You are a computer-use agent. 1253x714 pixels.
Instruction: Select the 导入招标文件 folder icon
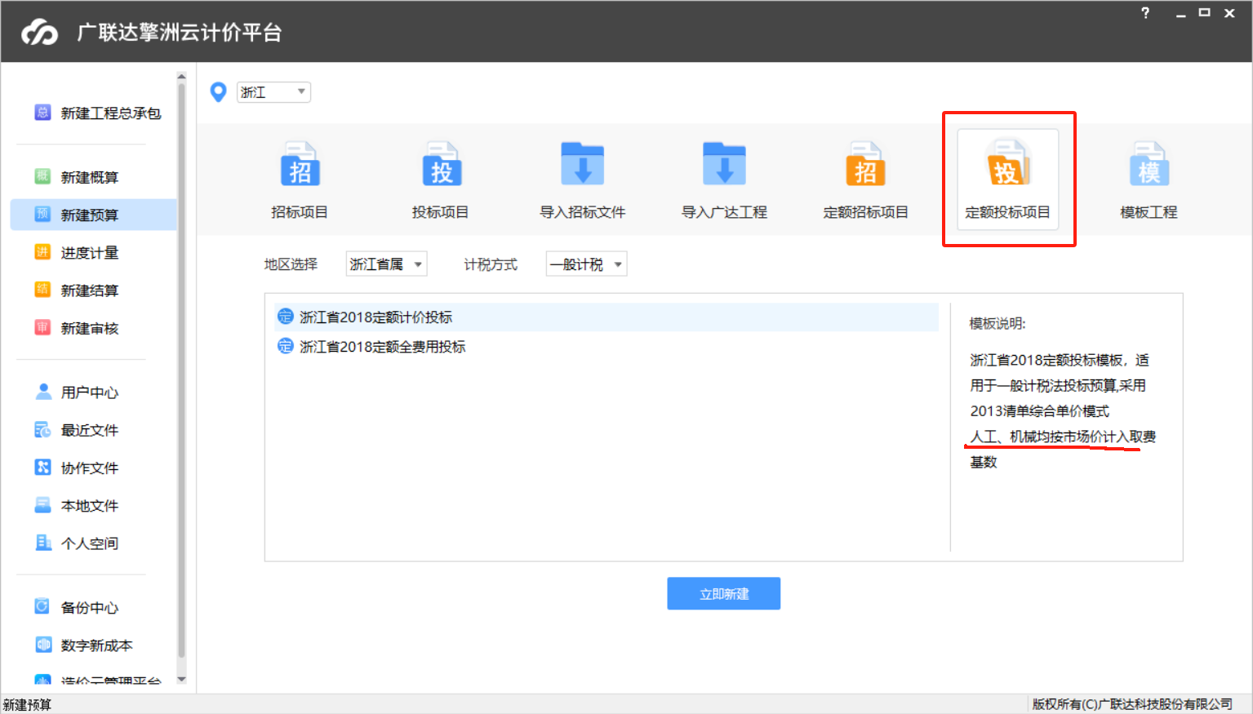tap(583, 164)
